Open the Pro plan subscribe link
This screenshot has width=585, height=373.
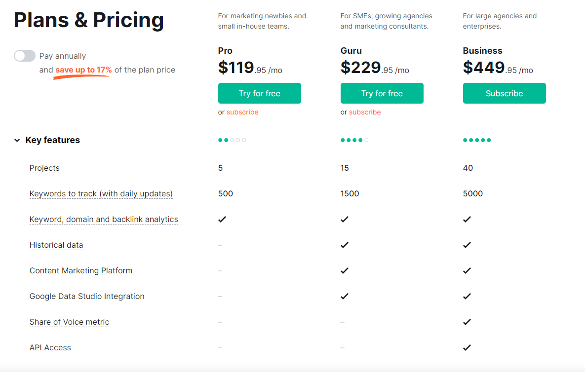[x=242, y=112]
